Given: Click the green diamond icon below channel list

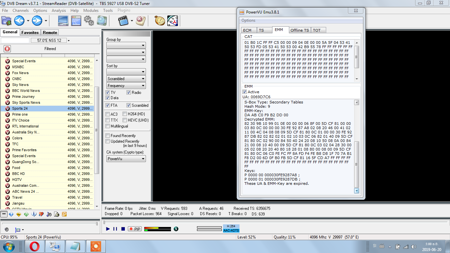Looking at the screenshot, I should pyautogui.click(x=26, y=214).
